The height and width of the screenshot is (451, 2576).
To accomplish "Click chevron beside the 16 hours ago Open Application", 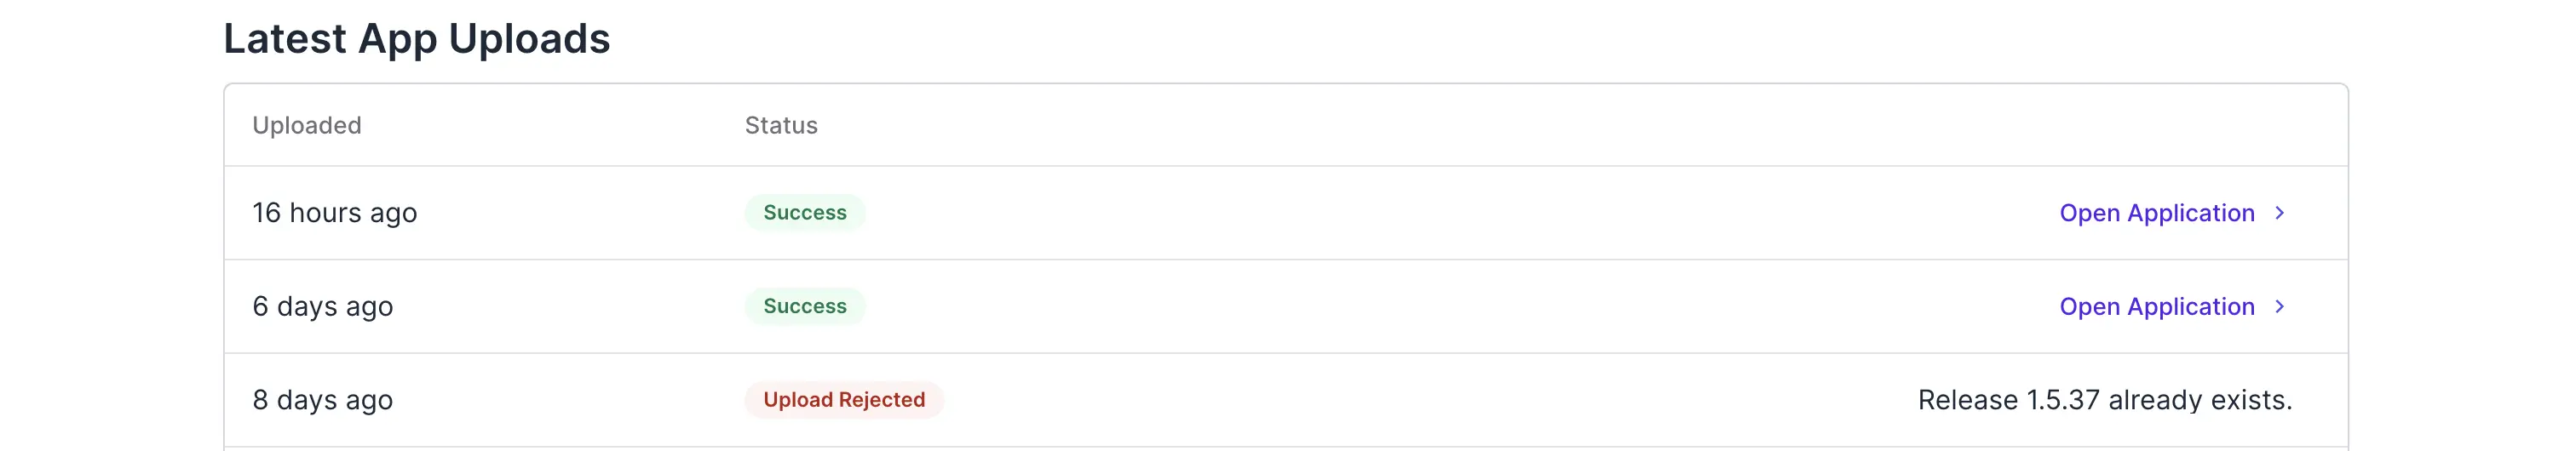I will point(2280,213).
